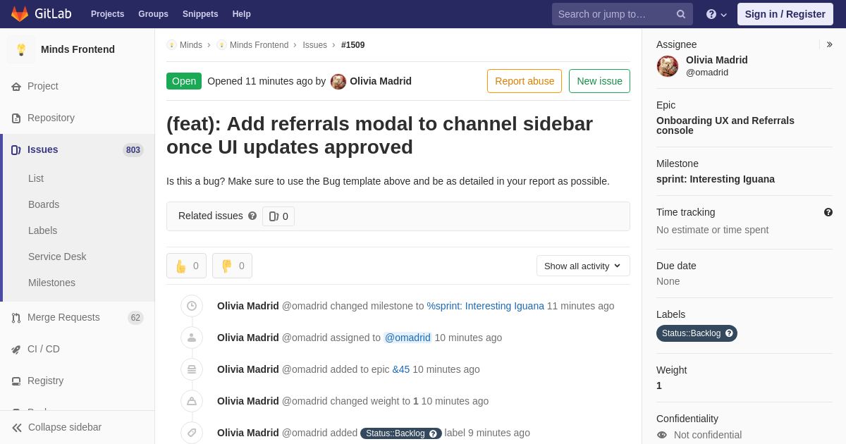Click the Time tracking help icon

828,212
